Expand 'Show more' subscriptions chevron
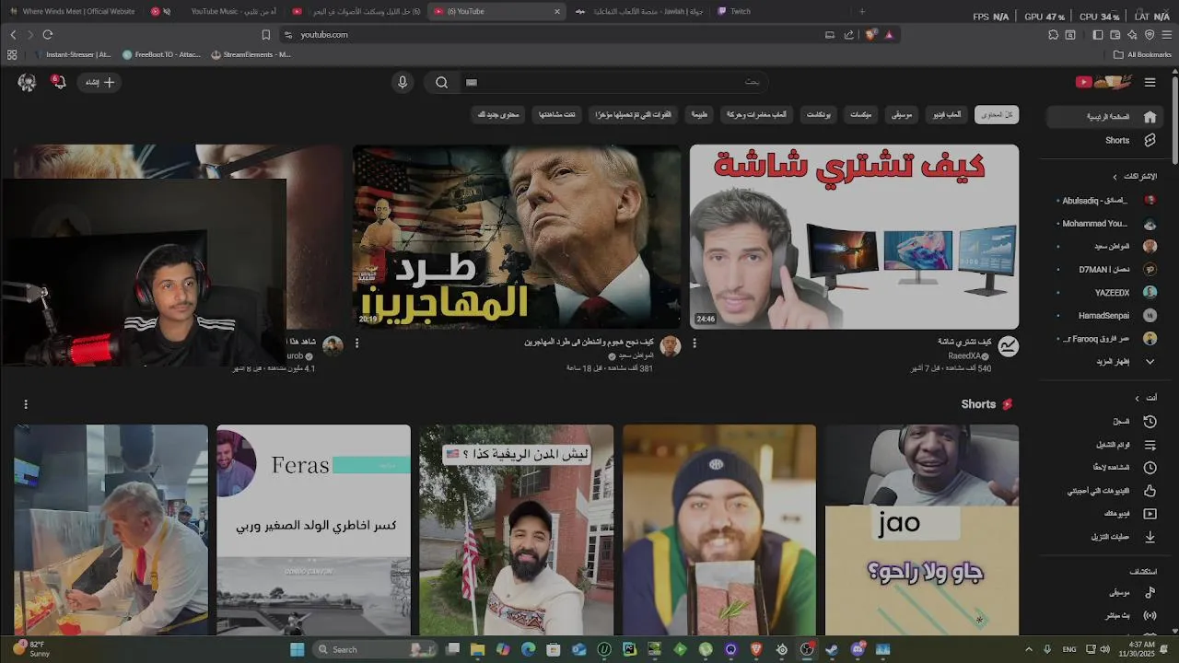The width and height of the screenshot is (1179, 663). pyautogui.click(x=1150, y=362)
